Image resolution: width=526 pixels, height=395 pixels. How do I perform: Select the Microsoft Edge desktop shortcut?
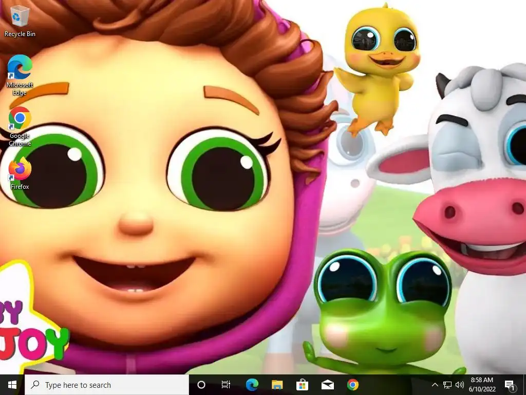(20, 75)
